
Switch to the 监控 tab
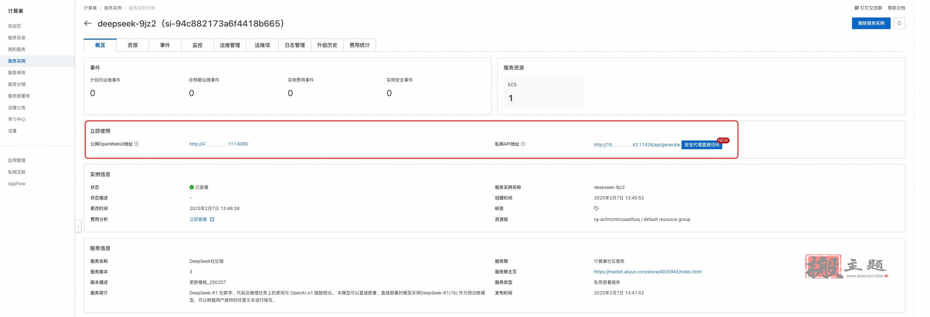pyautogui.click(x=198, y=45)
